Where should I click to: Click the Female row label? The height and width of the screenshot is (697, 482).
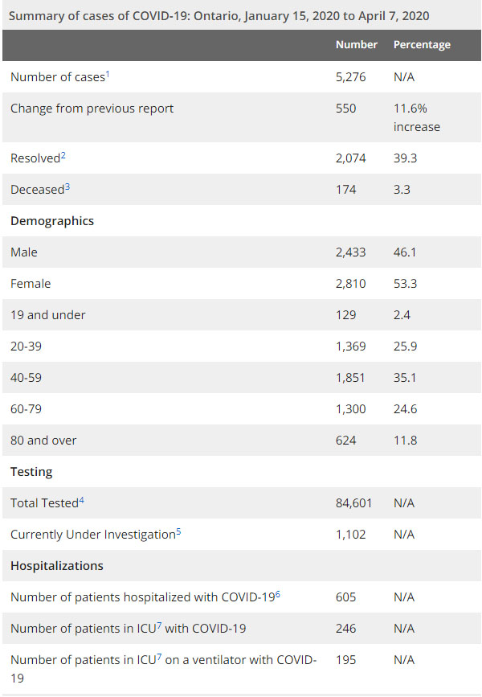click(x=30, y=284)
